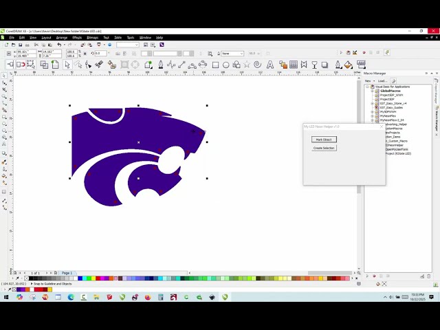The width and height of the screenshot is (440, 330).
Task: Save the document with the floppy disk icon
Action: [x=20, y=45]
